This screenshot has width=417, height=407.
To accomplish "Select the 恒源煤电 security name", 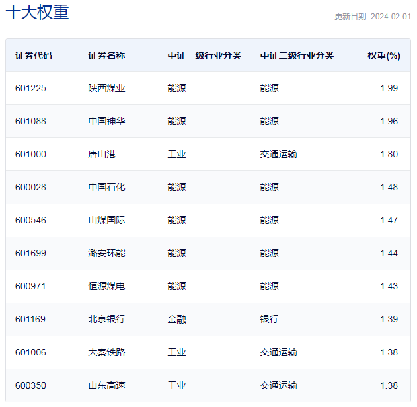I will pyautogui.click(x=106, y=286).
